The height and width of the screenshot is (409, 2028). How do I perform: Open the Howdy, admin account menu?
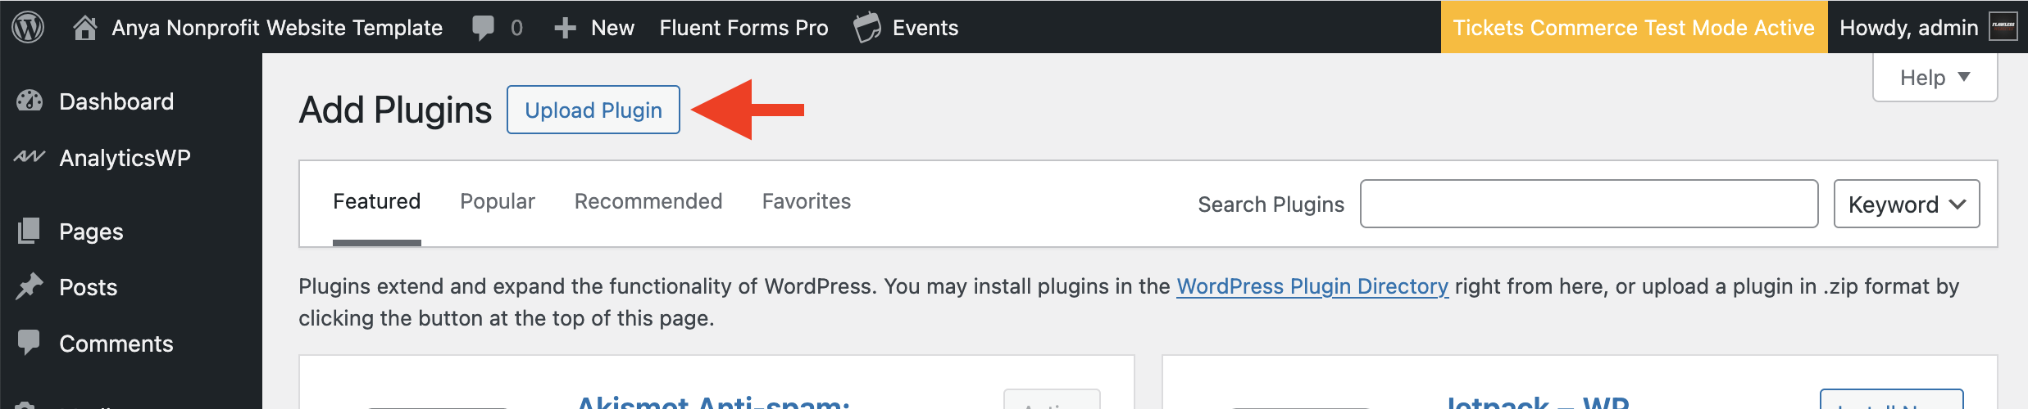[1908, 28]
